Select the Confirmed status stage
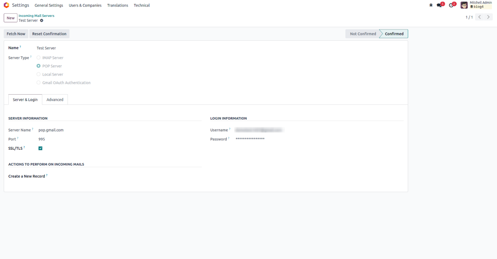This screenshot has height=259, width=497. coord(394,34)
